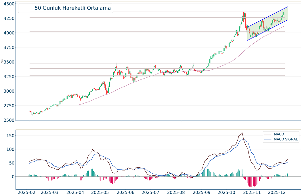Click the moving average legend line sample
The height and width of the screenshot is (196, 302).
26,8
